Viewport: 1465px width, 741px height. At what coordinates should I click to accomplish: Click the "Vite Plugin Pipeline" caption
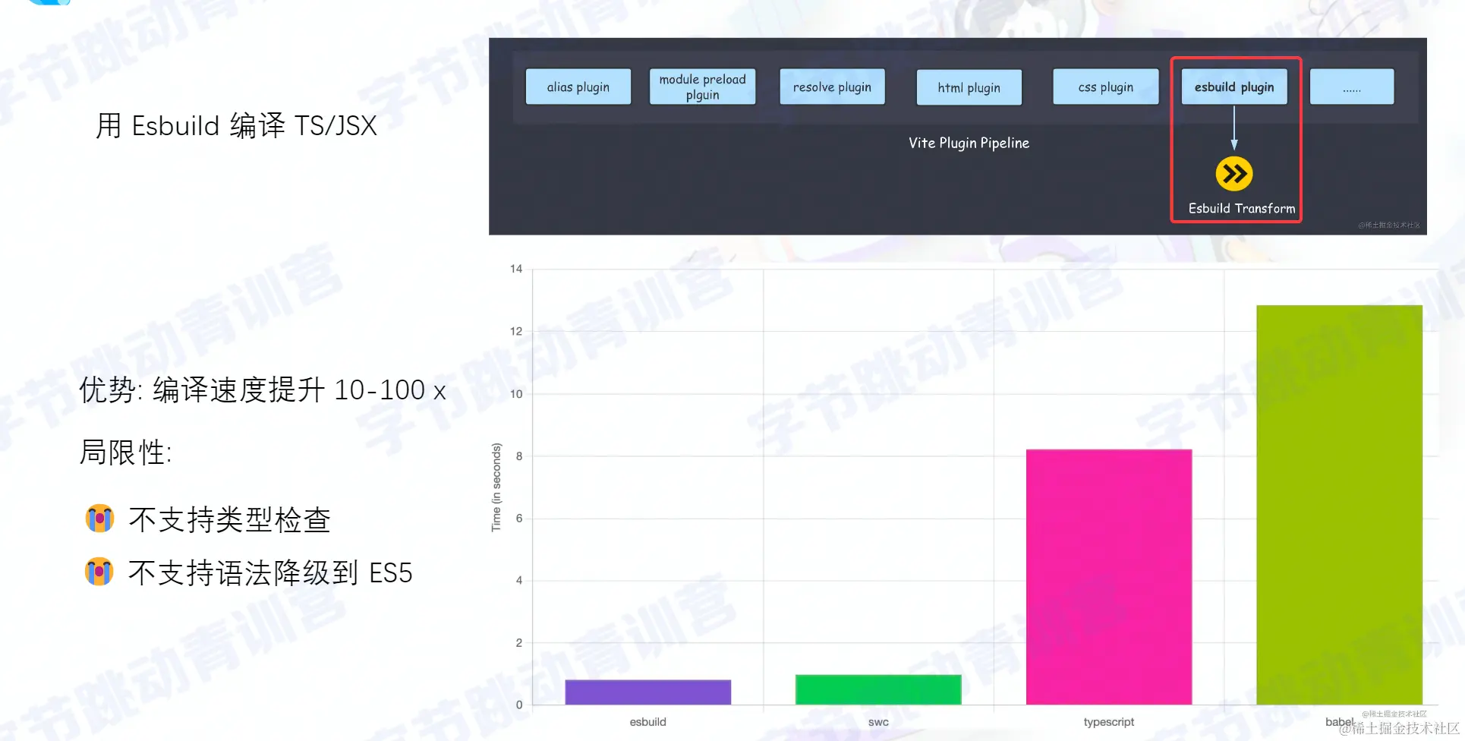click(x=969, y=143)
